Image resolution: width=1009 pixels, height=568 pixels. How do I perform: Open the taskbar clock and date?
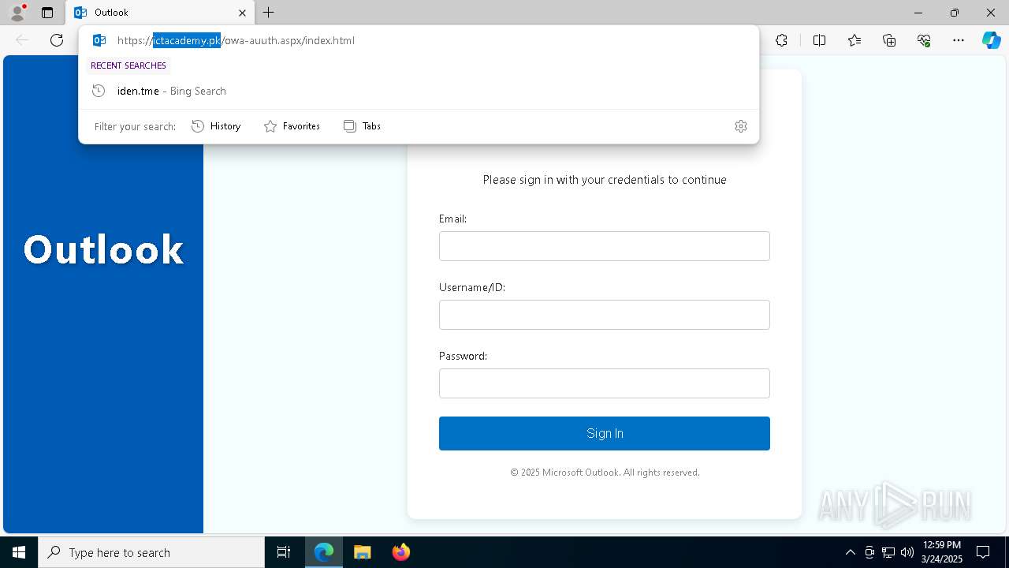[942, 552]
